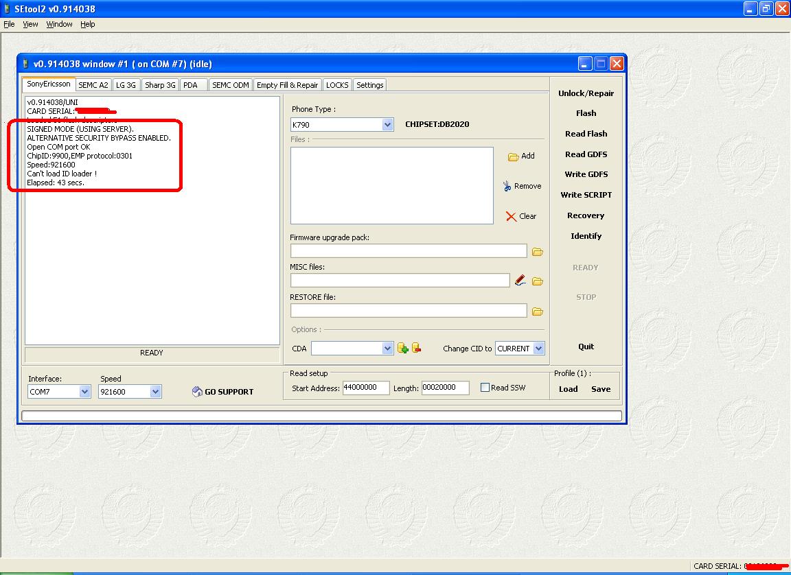Open the Phone Type K790 dropdown

387,125
